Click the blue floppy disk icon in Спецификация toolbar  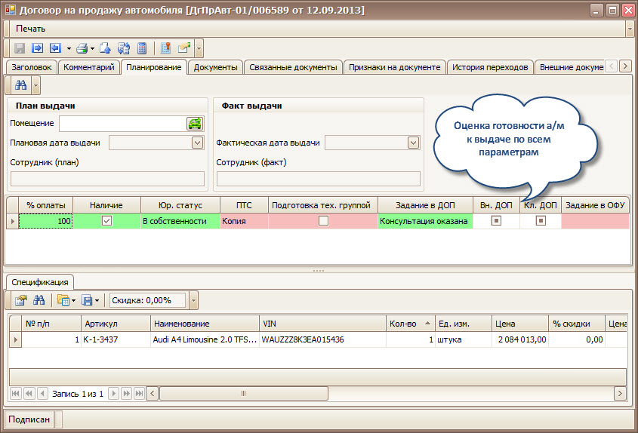(88, 300)
